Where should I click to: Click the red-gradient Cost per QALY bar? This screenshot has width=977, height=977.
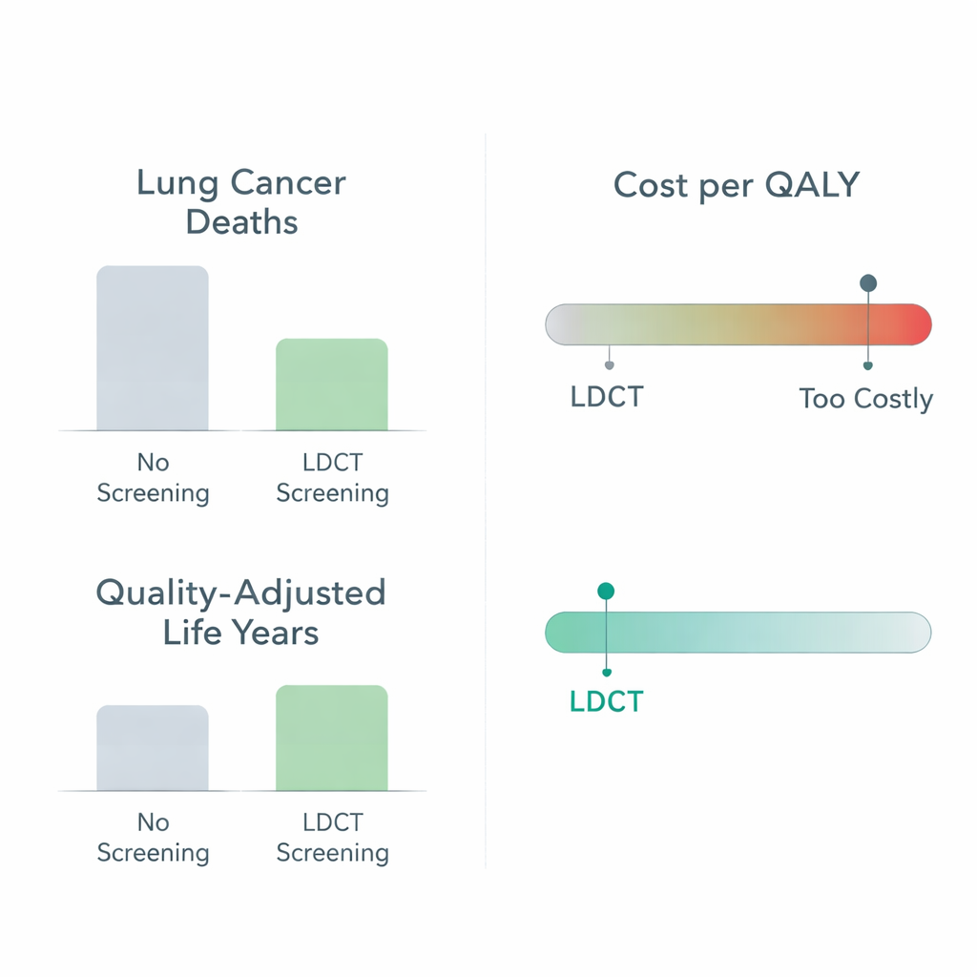[x=737, y=324]
